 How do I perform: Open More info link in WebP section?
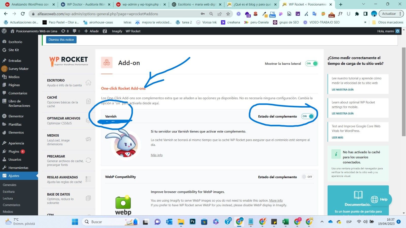point(276,200)
